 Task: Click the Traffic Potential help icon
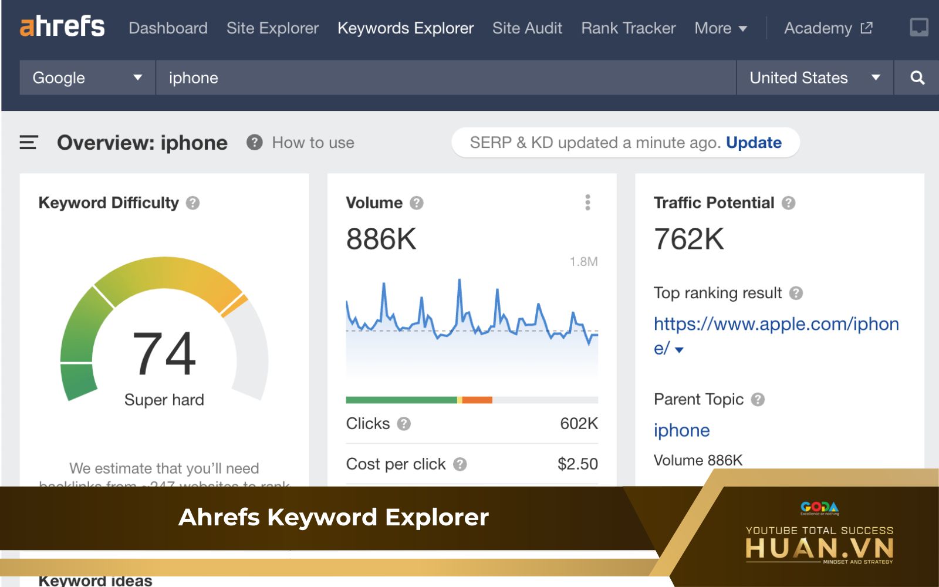pyautogui.click(x=788, y=203)
